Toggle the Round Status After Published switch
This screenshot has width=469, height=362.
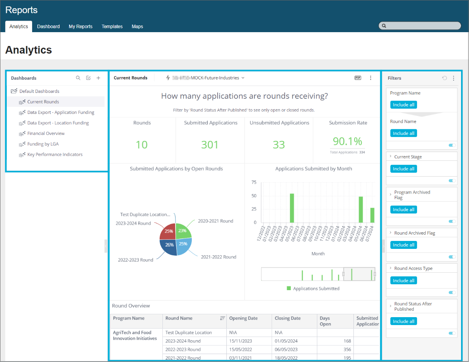(x=452, y=333)
